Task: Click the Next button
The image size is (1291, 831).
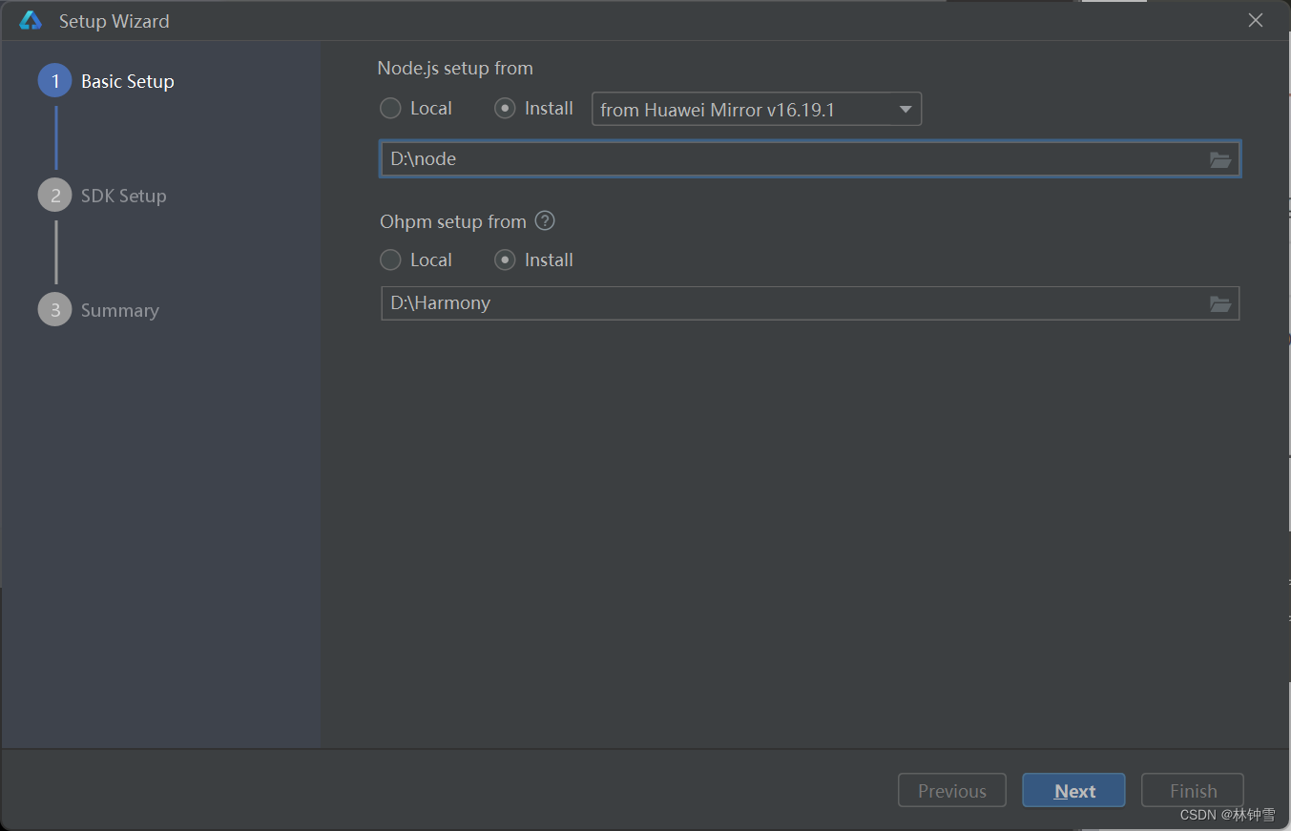Action: 1073,791
